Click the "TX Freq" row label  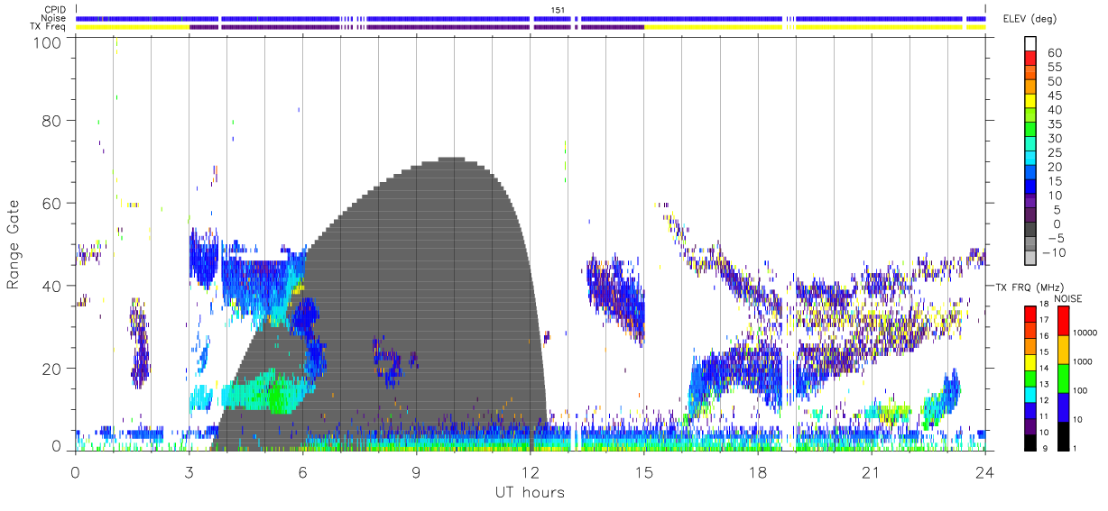pos(49,27)
